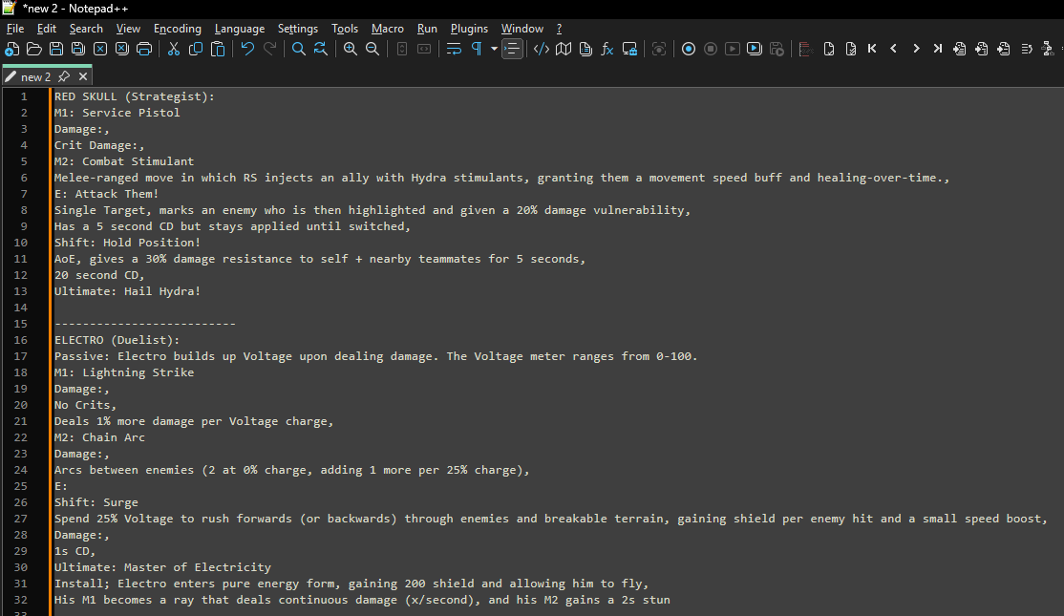Viewport: 1064px width, 616px height.
Task: Open the Encoding menu
Action: [178, 29]
